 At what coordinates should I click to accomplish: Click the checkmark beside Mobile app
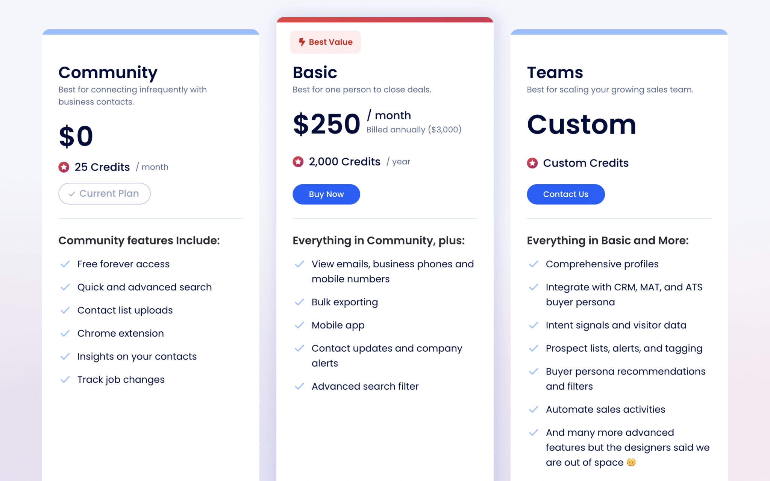point(299,325)
